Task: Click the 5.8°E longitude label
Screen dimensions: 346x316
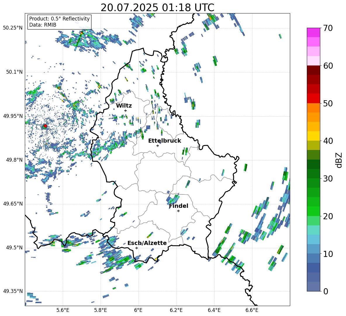Action: [101, 310]
